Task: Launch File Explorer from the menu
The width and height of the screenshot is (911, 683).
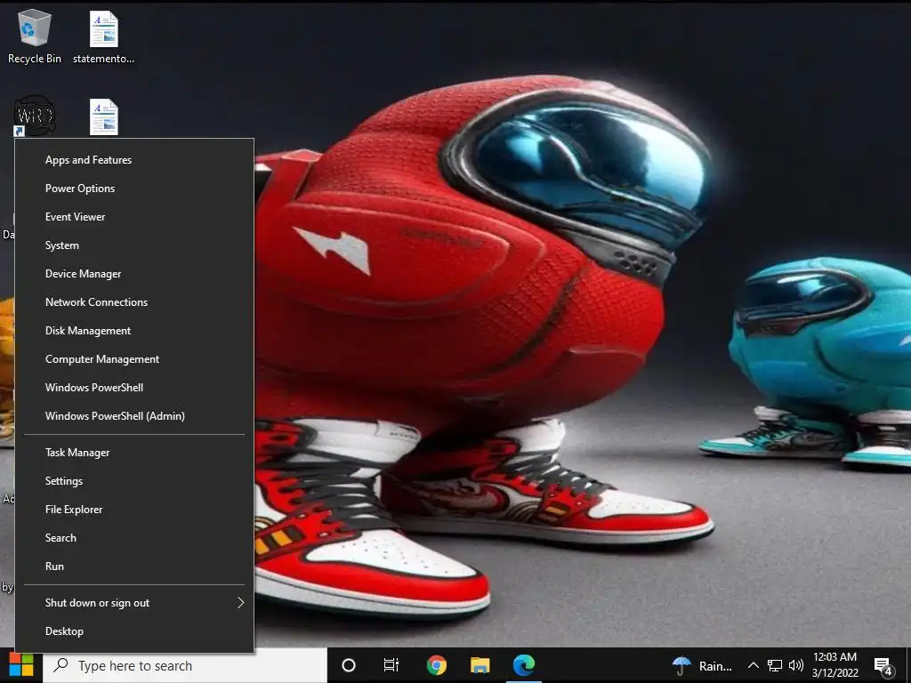Action: pos(134,510)
